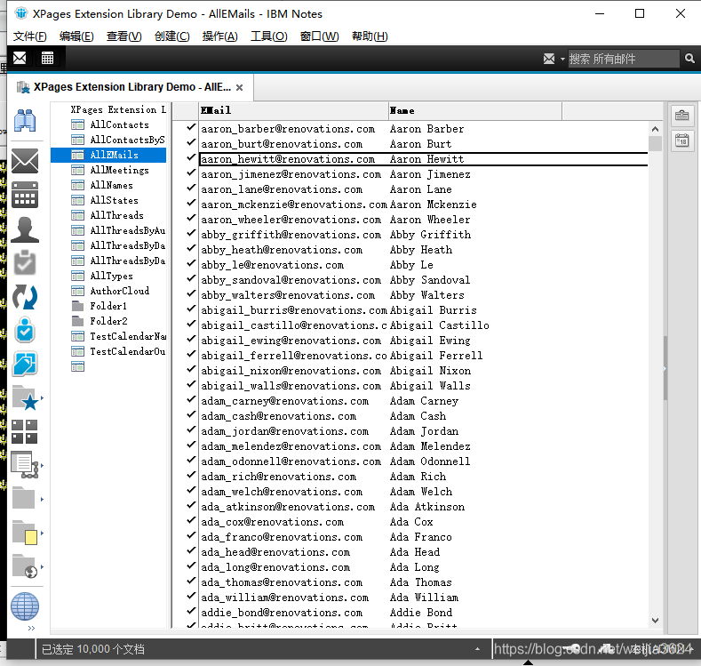
Task: Uncheck the Ada Long row checkmark
Action: tap(191, 566)
